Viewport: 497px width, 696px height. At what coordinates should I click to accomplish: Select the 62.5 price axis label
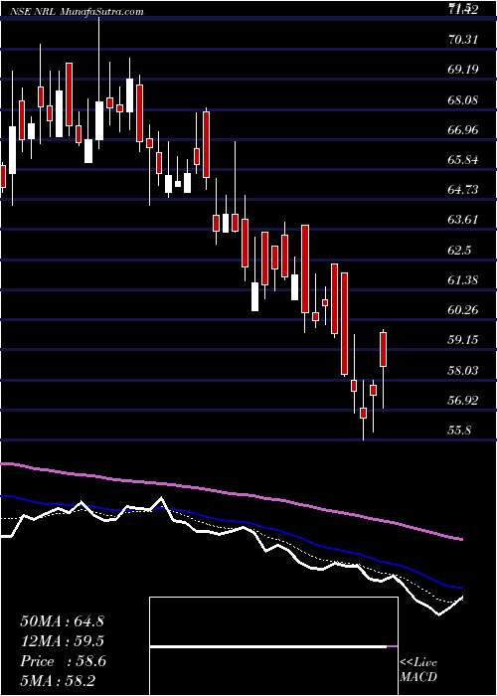coord(459,251)
